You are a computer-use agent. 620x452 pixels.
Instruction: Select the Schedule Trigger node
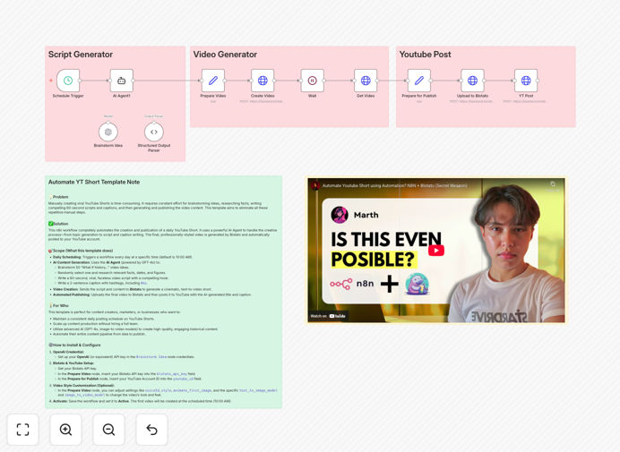coord(68,81)
